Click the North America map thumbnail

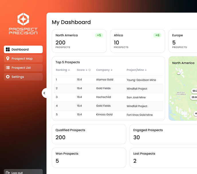coord(183,92)
